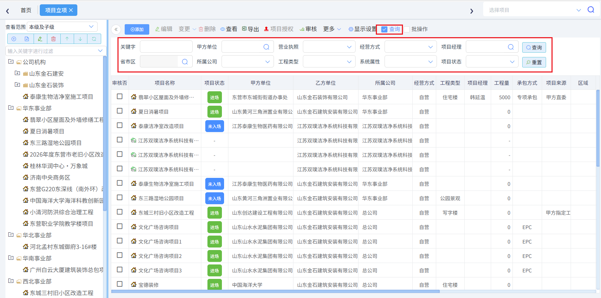The image size is (601, 298).
Task: Expand the 山东金石建安 tree node
Action: 17,73
